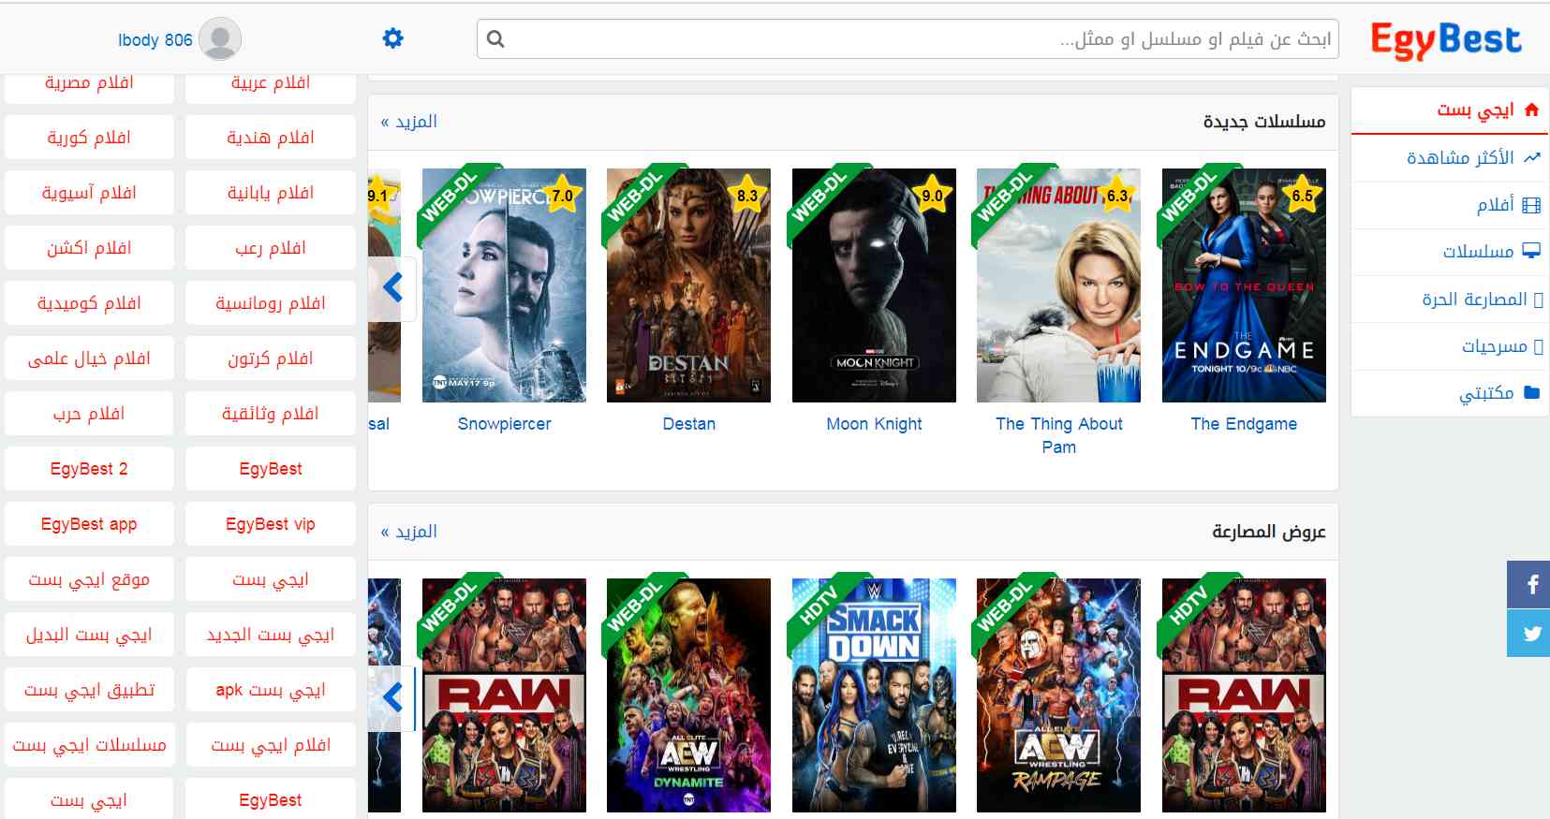
Task: Click The Thing About Pam title
Action: coord(1058,435)
